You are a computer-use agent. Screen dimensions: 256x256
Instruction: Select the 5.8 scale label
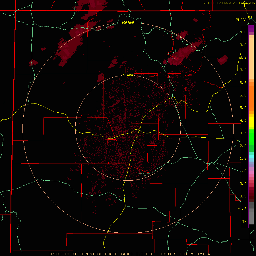pyautogui.click(x=243, y=95)
